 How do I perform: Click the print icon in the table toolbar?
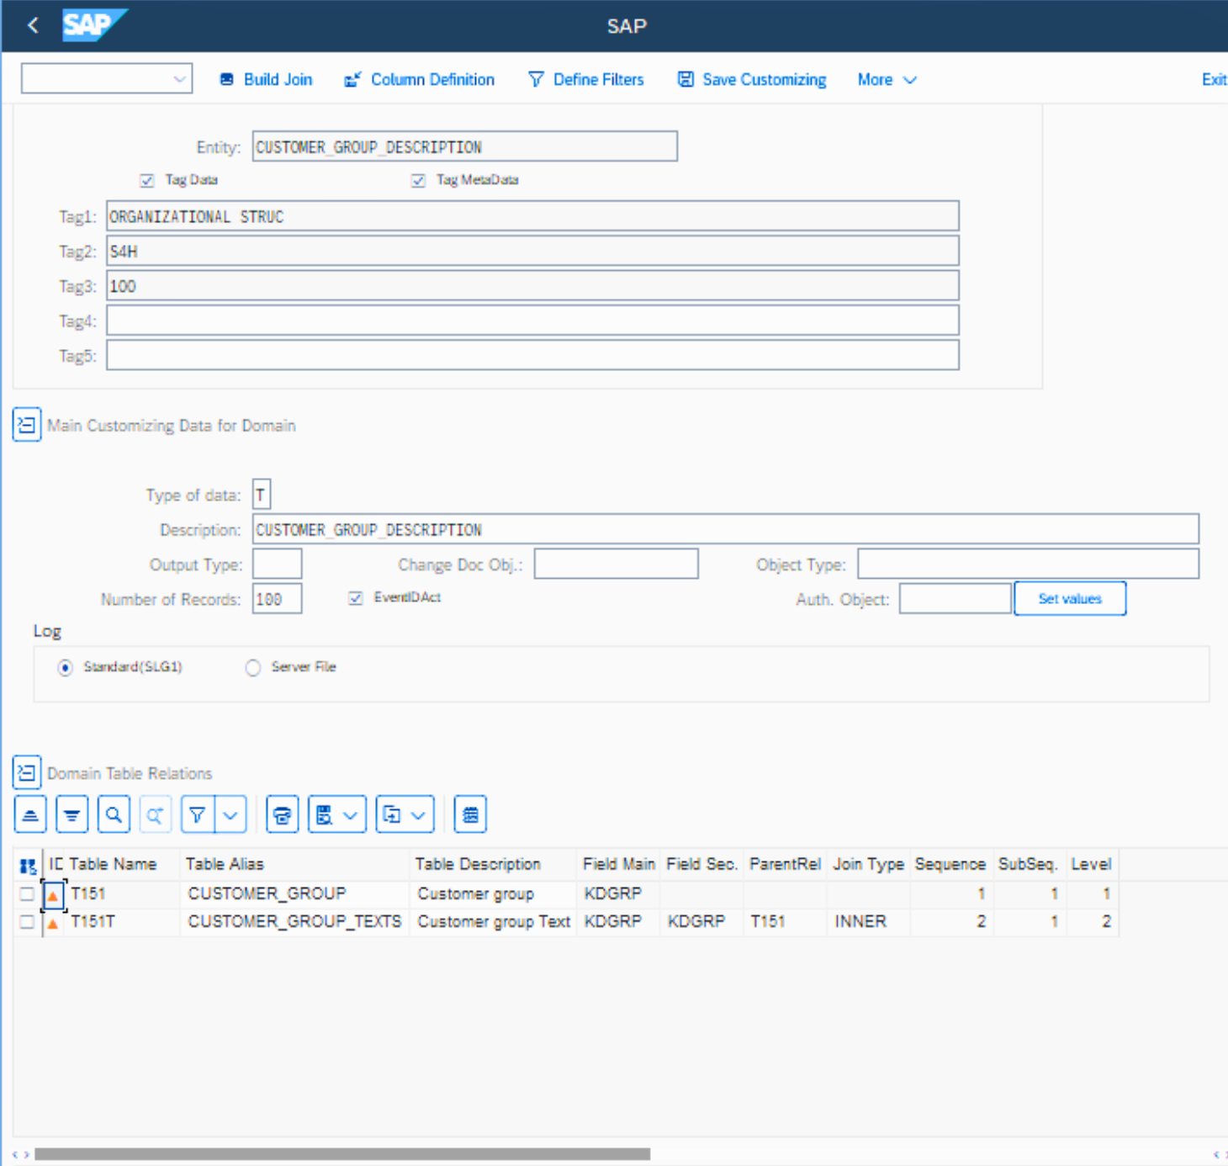pos(283,814)
